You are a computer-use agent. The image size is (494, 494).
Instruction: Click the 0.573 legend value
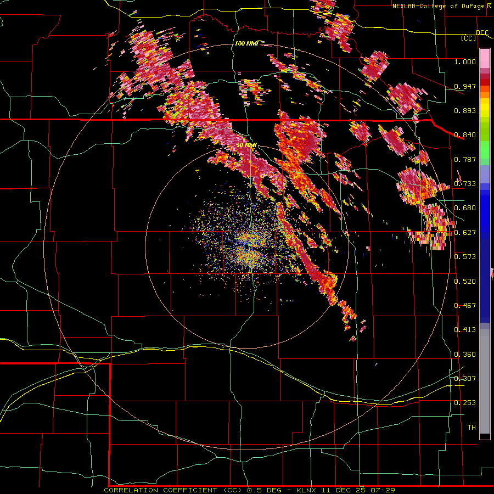pyautogui.click(x=465, y=257)
